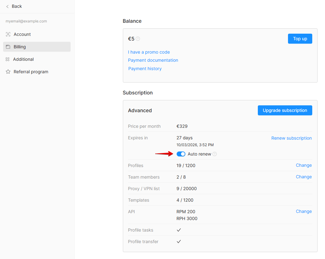Click the Back chevron arrow icon
The image size is (325, 259).
tap(7, 7)
